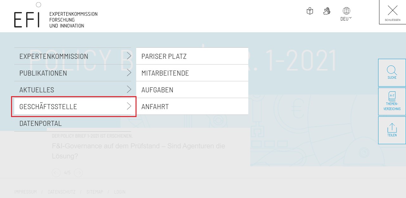The height and width of the screenshot is (198, 406).
Task: Select Mitarbeitende in the submenu
Action: pyautogui.click(x=165, y=73)
